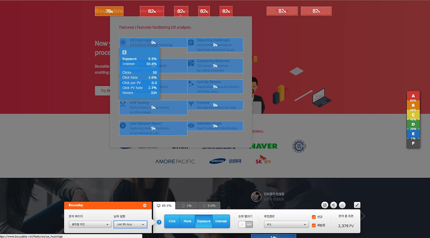This screenshot has width=430, height=238.
Task: Click the Reporting Heatmaps feature link
Action: click(215, 45)
